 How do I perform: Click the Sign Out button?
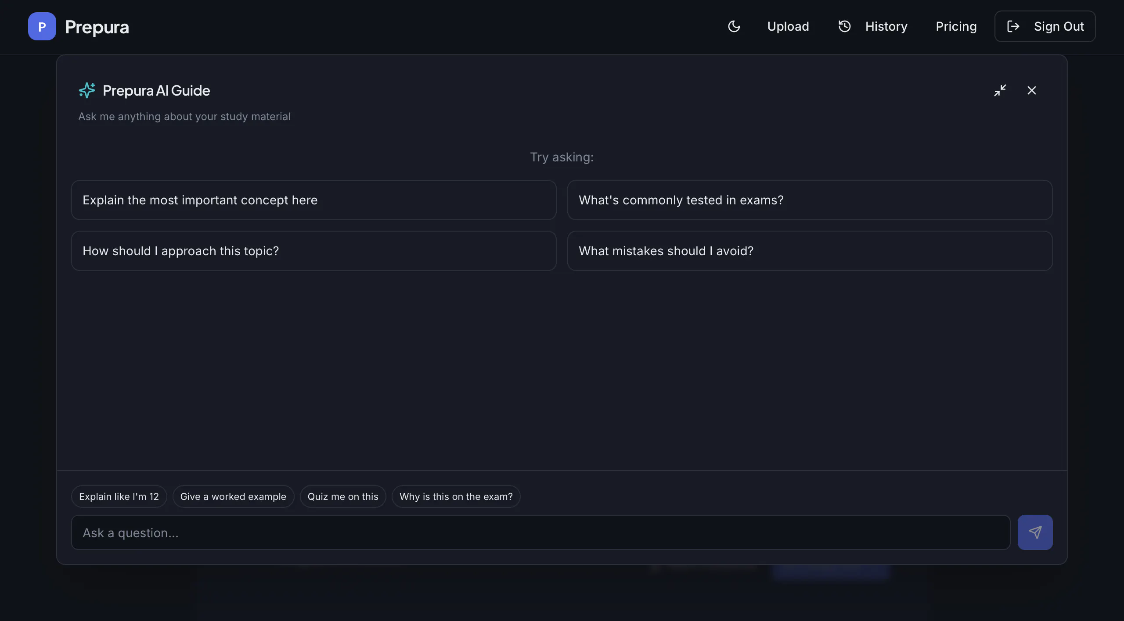click(x=1045, y=26)
